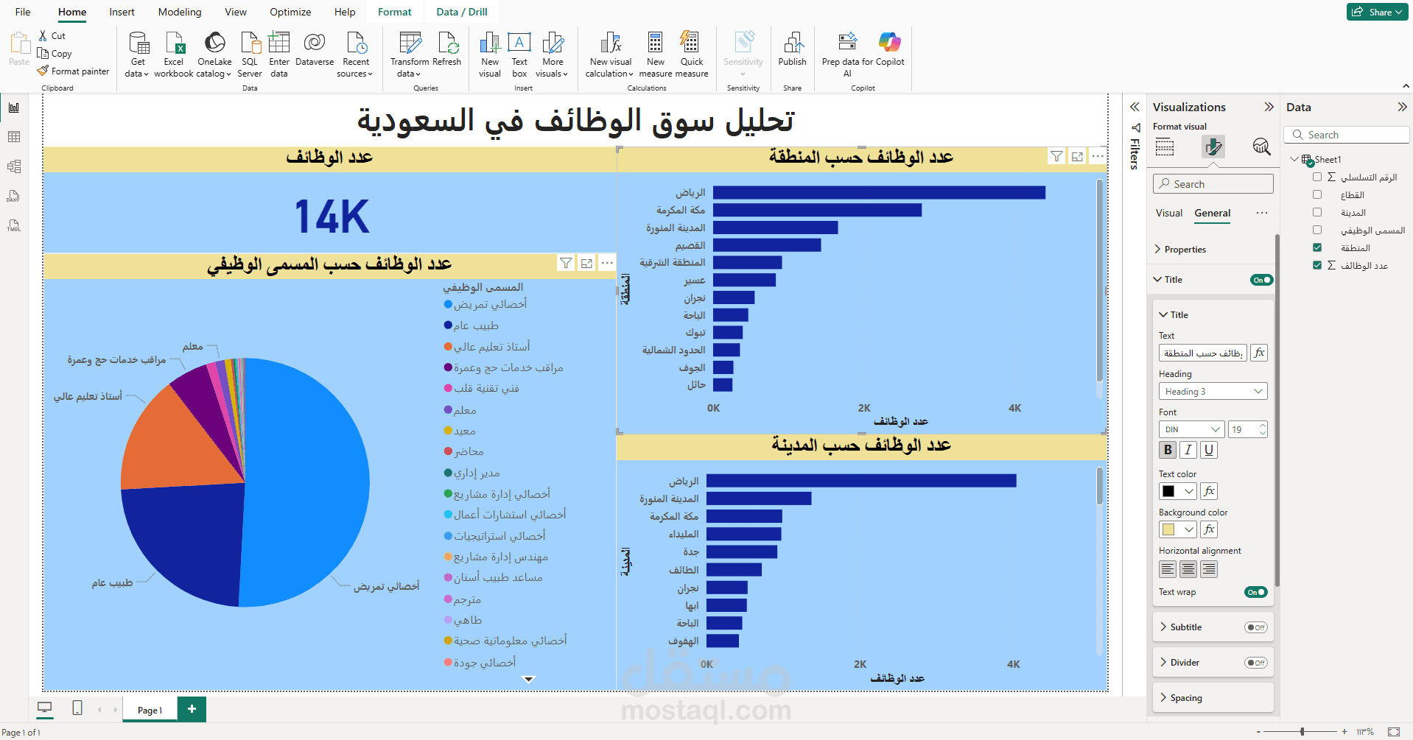Open the Build visual pane icon
Image resolution: width=1413 pixels, height=740 pixels.
[1165, 147]
